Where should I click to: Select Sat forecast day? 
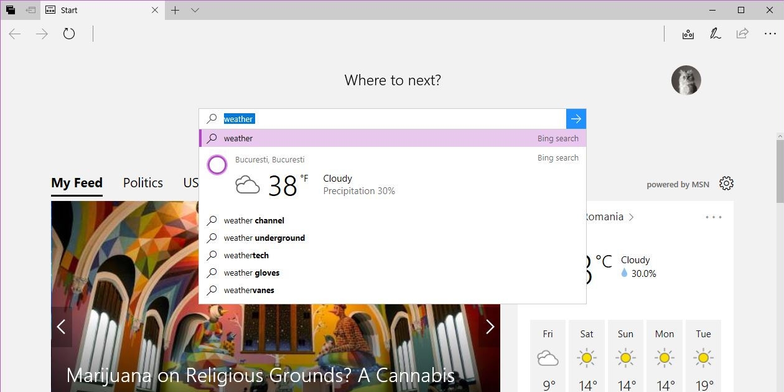click(x=587, y=356)
